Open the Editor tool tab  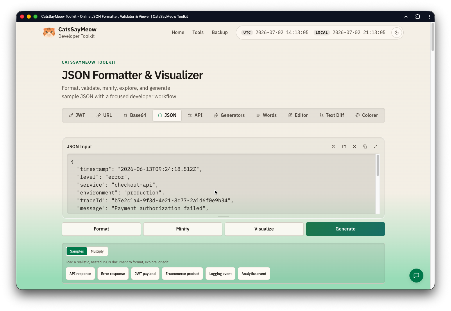(298, 115)
